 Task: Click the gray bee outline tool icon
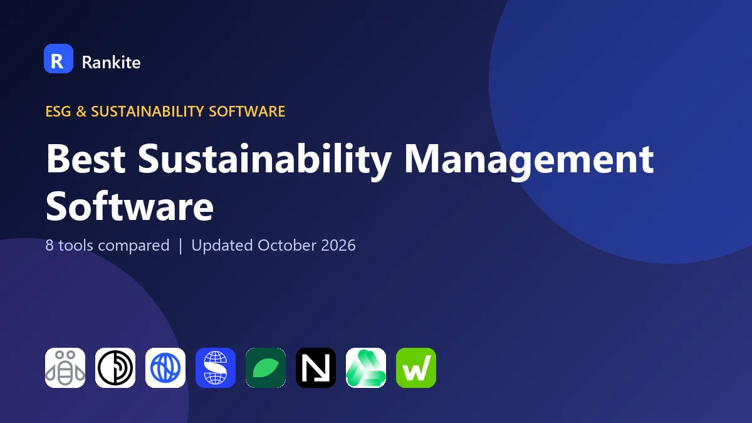click(x=65, y=368)
